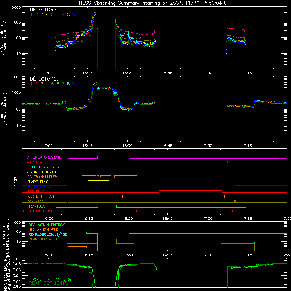Click the NON_SOLAR_EVENT flag label

(44, 167)
